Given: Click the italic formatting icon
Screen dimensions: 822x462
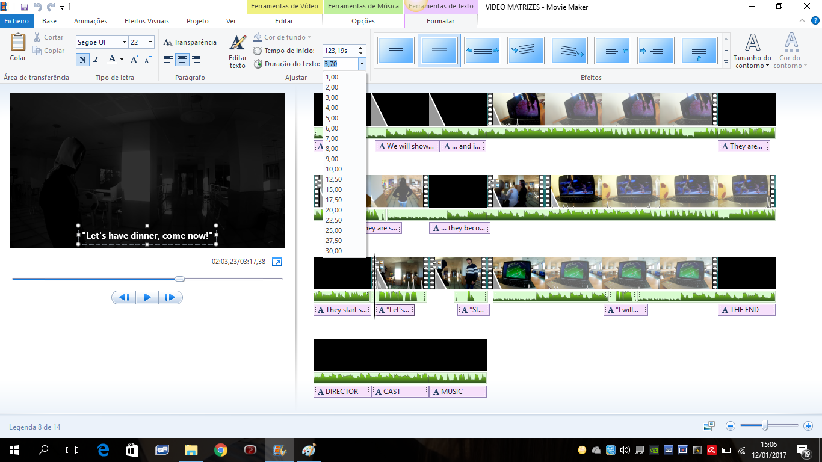Looking at the screenshot, I should coord(96,60).
